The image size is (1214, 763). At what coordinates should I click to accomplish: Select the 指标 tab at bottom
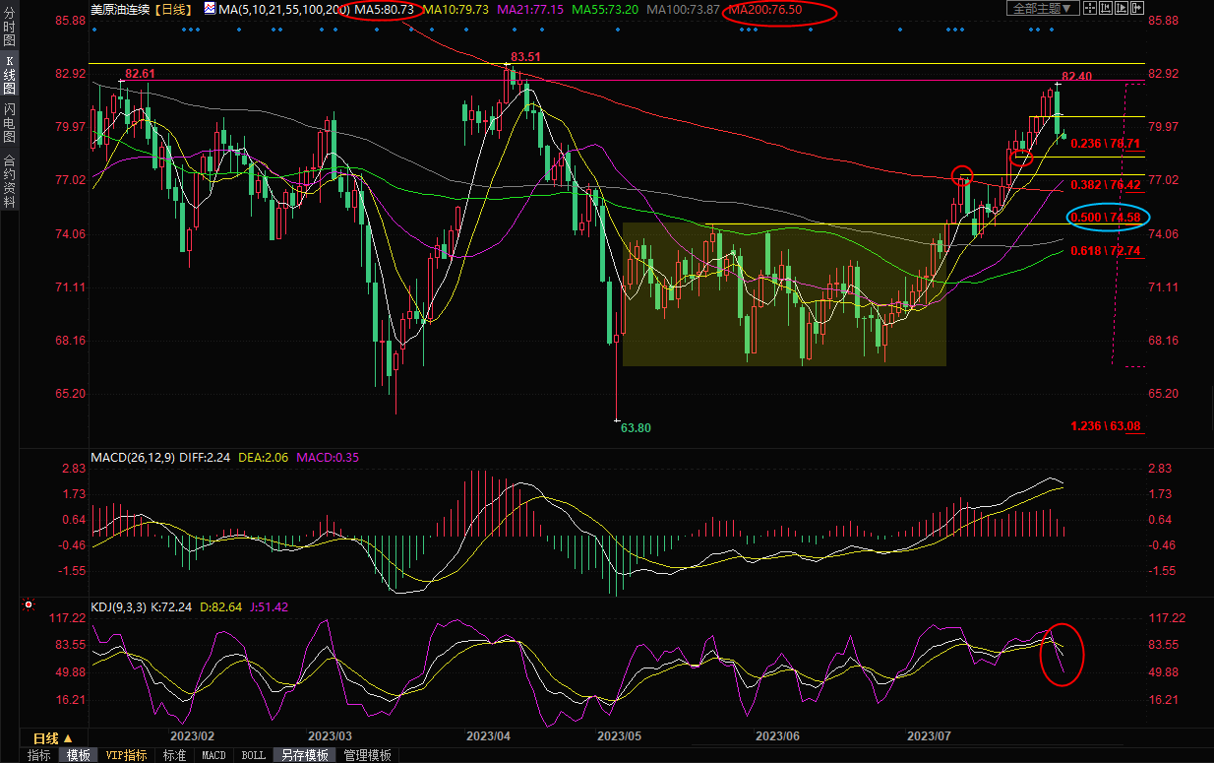click(39, 755)
